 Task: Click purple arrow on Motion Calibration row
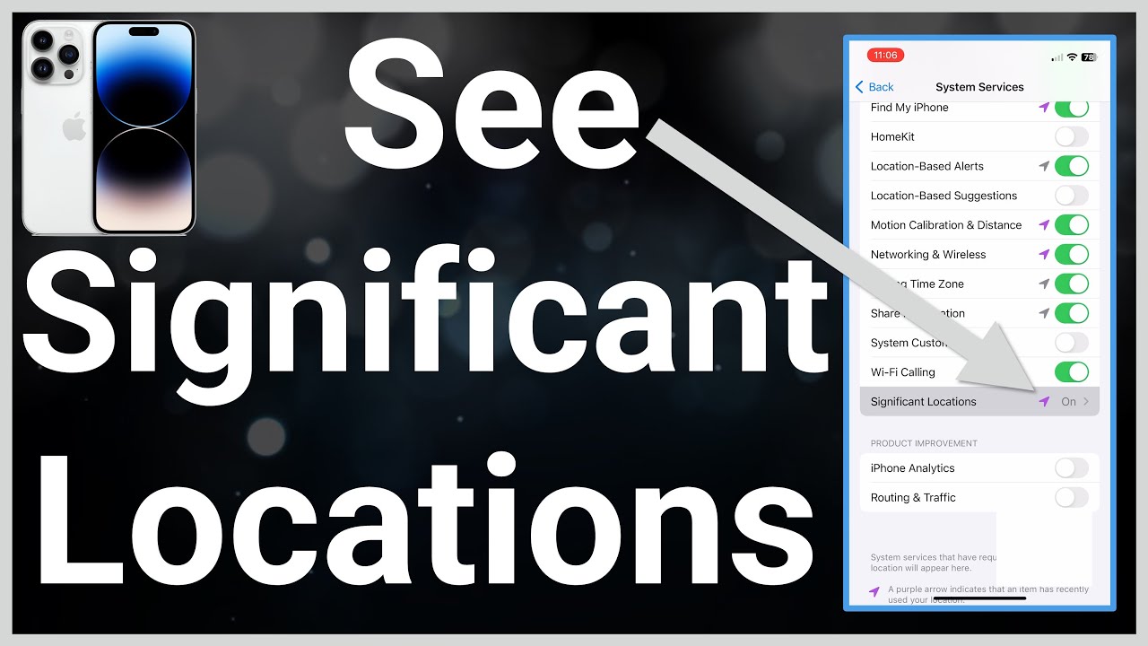coord(1044,225)
